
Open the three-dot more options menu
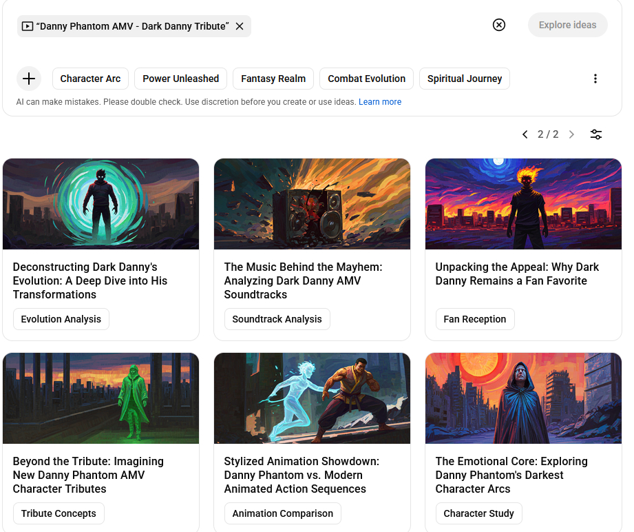click(595, 79)
